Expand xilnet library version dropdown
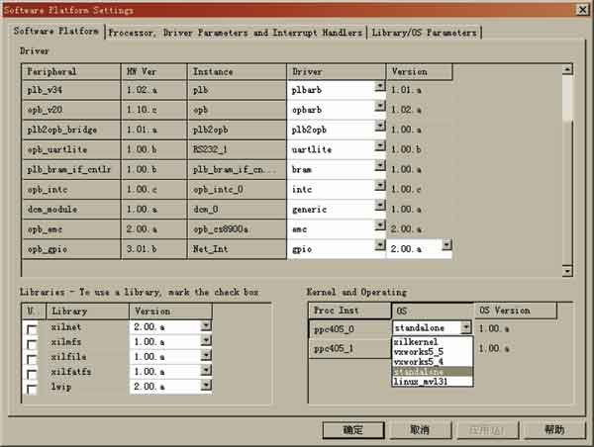 pyautogui.click(x=206, y=325)
